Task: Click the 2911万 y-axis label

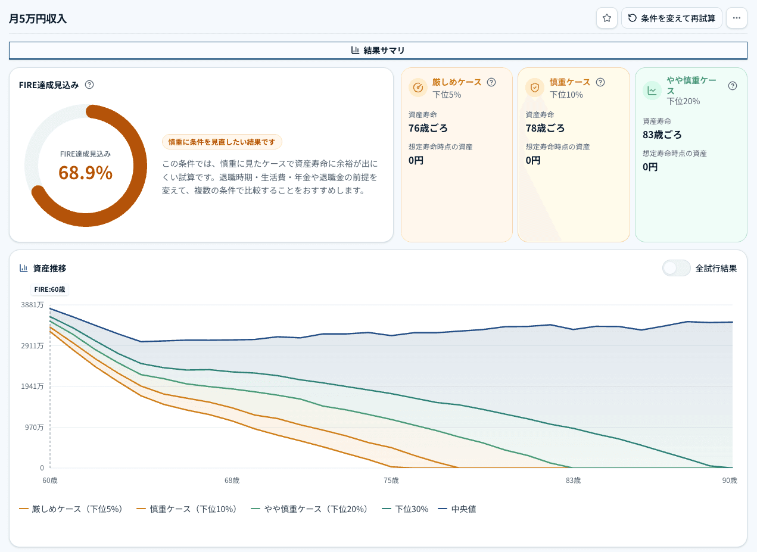Action: pyautogui.click(x=32, y=345)
